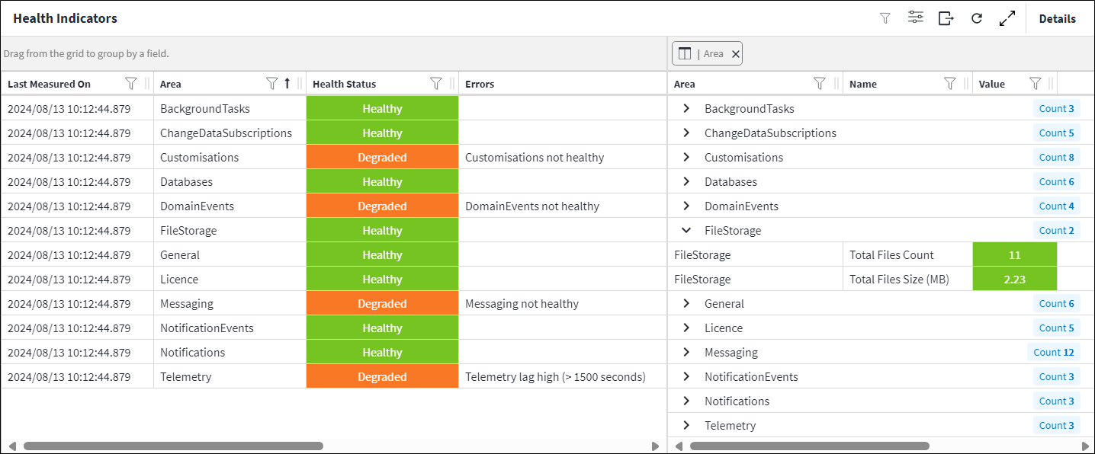The width and height of the screenshot is (1095, 454).
Task: Click the Count 12 badge for Messaging
Action: coord(1054,352)
